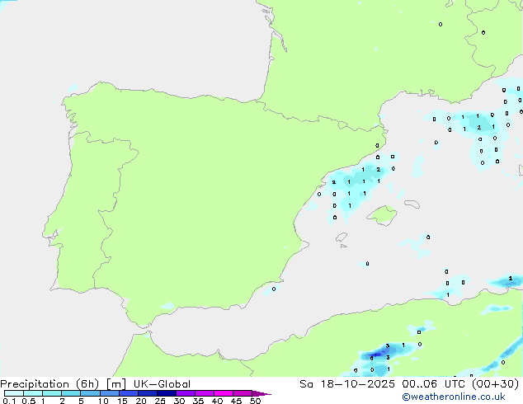Click the cyan rain area off Catalonia coast
The image size is (523, 404).
[x=355, y=186]
